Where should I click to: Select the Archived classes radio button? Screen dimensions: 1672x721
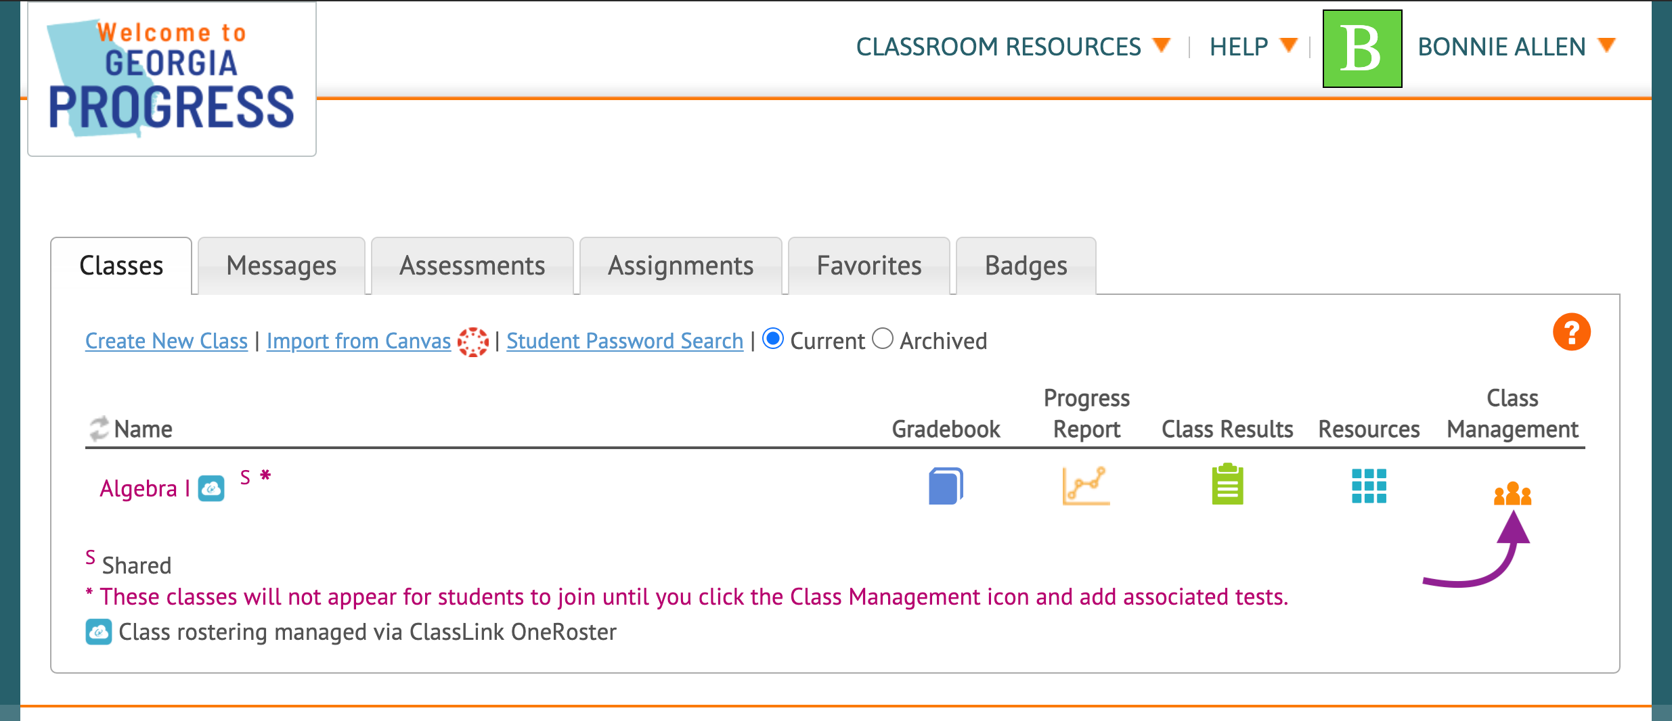(883, 338)
